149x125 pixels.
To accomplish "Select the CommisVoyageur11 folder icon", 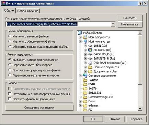I will [85, 97].
